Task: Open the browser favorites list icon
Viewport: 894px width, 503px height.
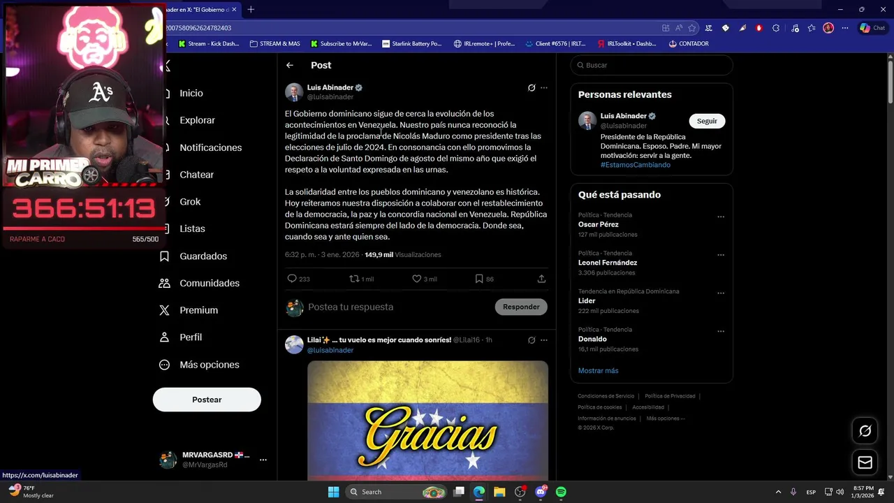Action: (812, 28)
